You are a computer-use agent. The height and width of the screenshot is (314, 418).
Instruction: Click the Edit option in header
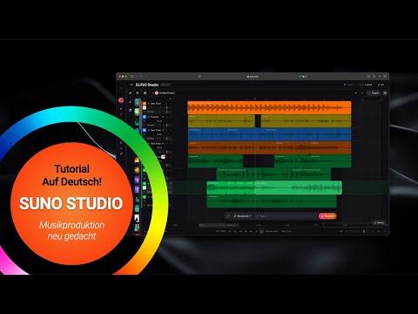[x=381, y=85]
